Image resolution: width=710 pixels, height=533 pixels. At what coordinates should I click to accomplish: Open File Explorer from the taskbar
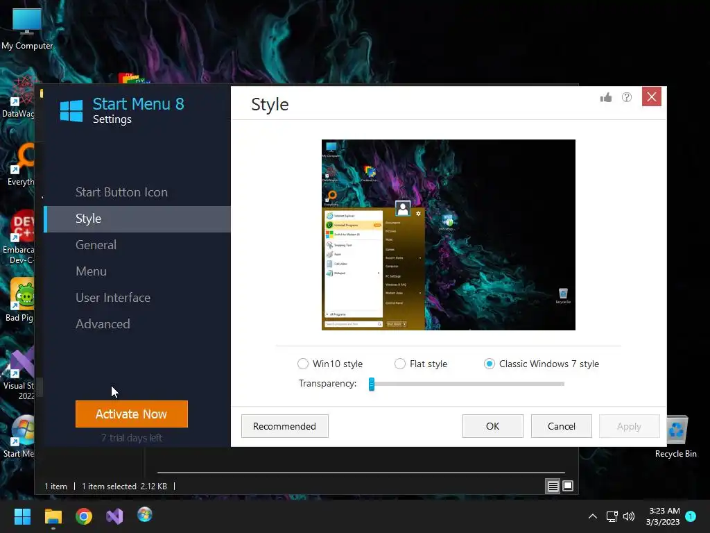click(x=53, y=516)
